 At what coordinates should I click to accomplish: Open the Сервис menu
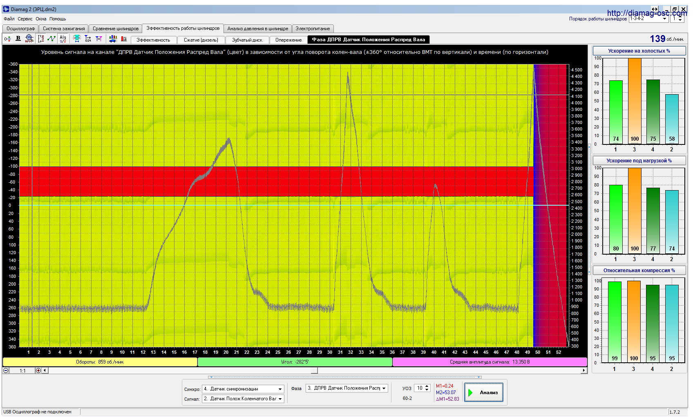(25, 19)
